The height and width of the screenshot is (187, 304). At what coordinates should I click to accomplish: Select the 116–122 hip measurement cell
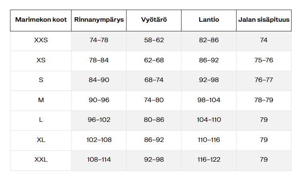[x=209, y=160]
